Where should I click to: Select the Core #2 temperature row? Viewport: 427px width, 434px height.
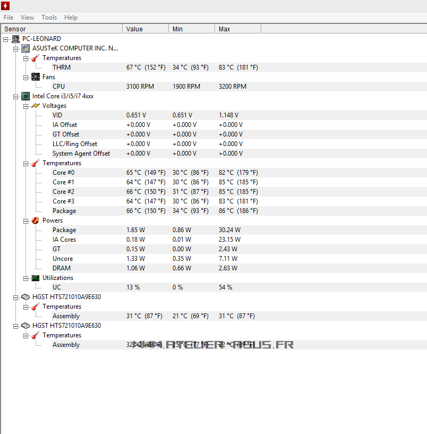(63, 192)
